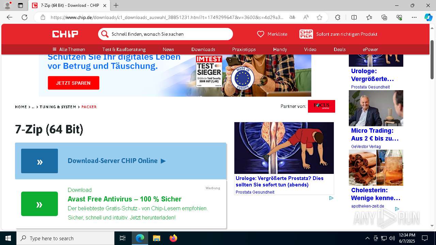Go to HOME breadcrumb

pyautogui.click(x=21, y=107)
